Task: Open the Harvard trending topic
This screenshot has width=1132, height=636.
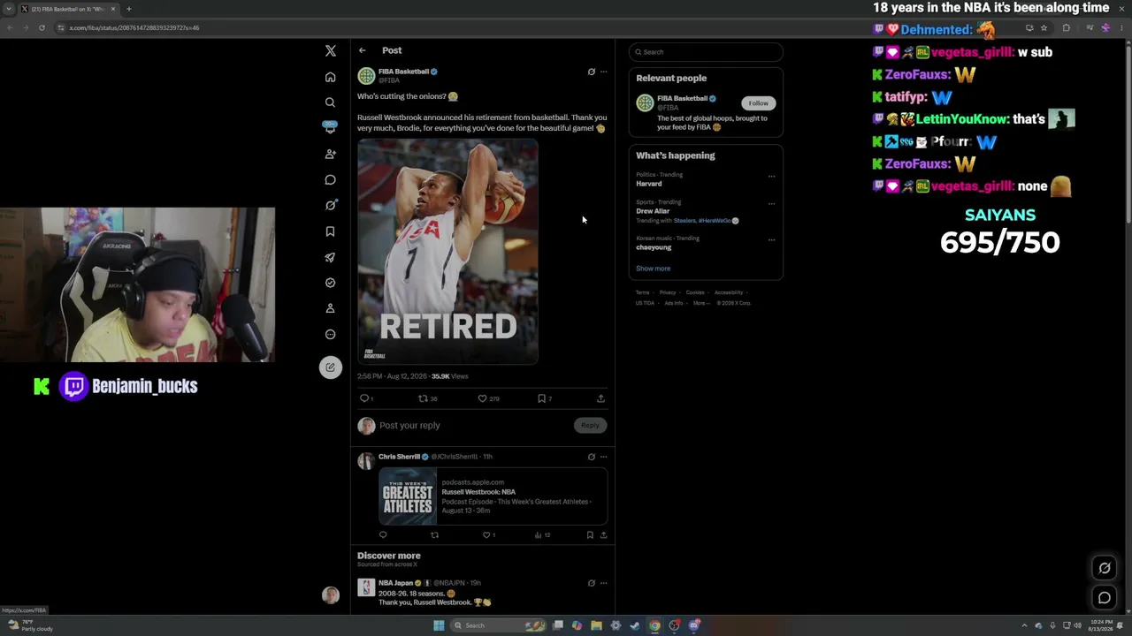Action: point(649,184)
